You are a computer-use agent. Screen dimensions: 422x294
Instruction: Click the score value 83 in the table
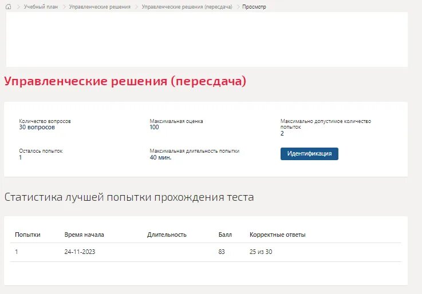pos(222,252)
